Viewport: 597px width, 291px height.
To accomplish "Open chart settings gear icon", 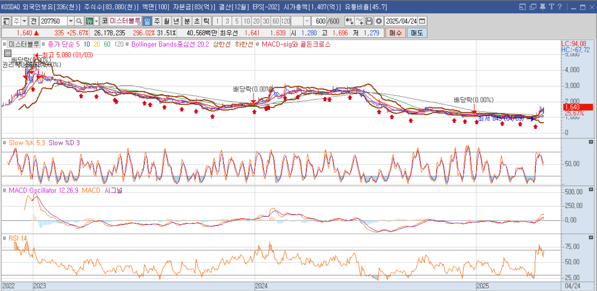I will (379, 21).
